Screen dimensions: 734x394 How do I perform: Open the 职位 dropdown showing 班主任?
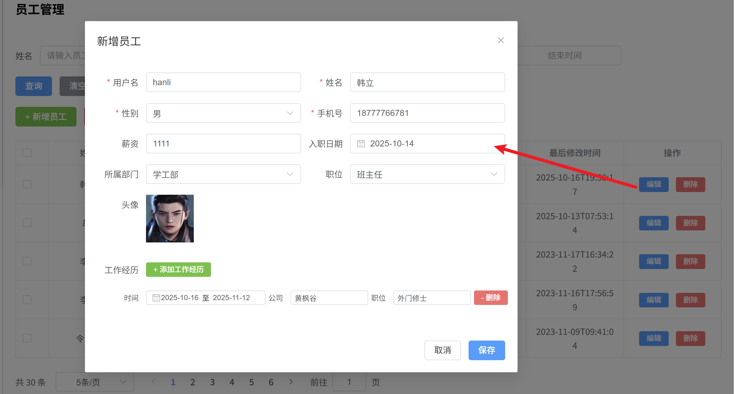[427, 174]
